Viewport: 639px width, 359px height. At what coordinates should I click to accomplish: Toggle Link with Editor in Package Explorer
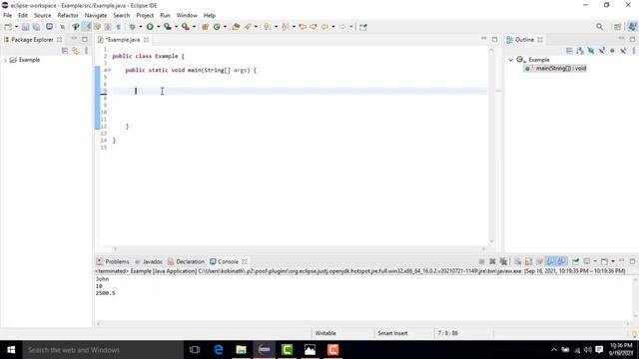coord(76,51)
